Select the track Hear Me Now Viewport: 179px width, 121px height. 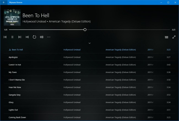(x=89, y=87)
